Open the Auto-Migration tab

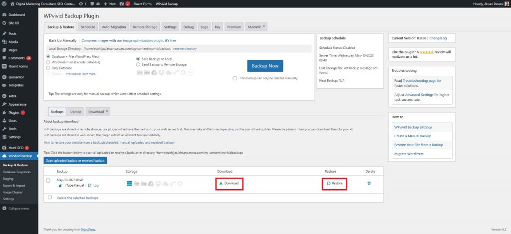coord(114,27)
